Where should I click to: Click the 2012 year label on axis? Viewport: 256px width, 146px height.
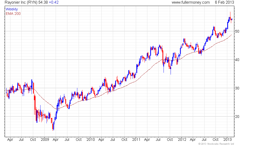182,140
